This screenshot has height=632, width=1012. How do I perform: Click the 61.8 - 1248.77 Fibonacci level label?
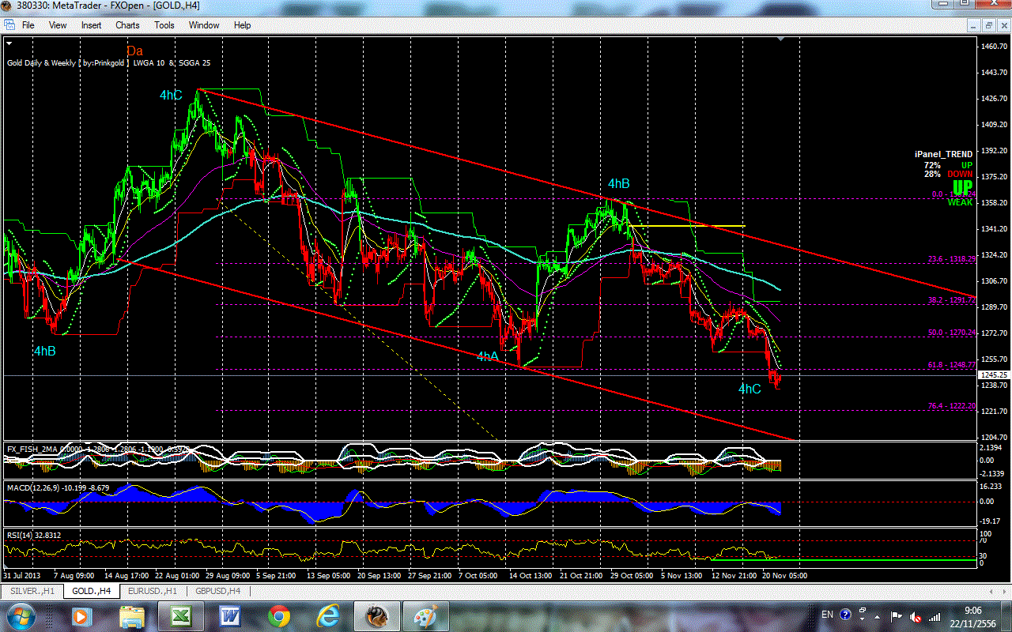pos(951,365)
